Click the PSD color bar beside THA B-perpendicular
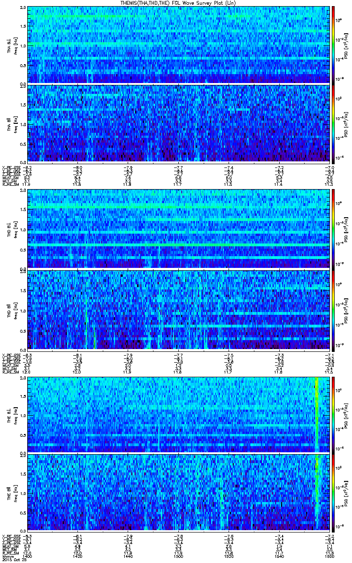The image size is (352, 563). [333, 45]
